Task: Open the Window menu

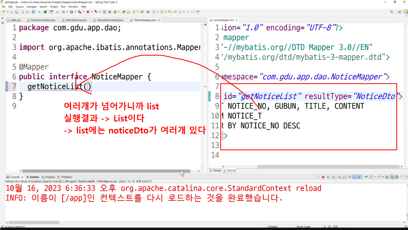Action: (73, 7)
